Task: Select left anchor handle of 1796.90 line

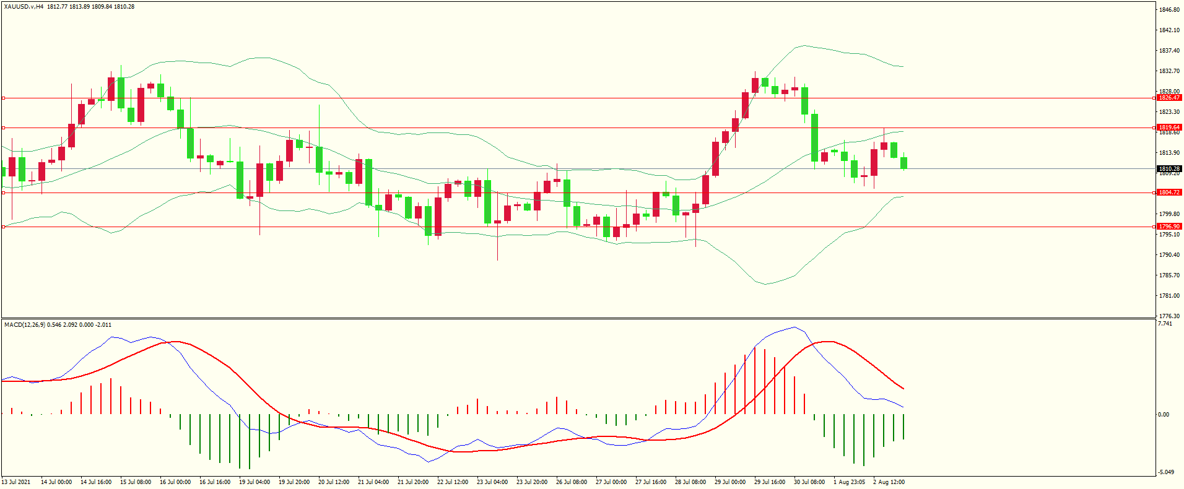Action: click(x=3, y=227)
